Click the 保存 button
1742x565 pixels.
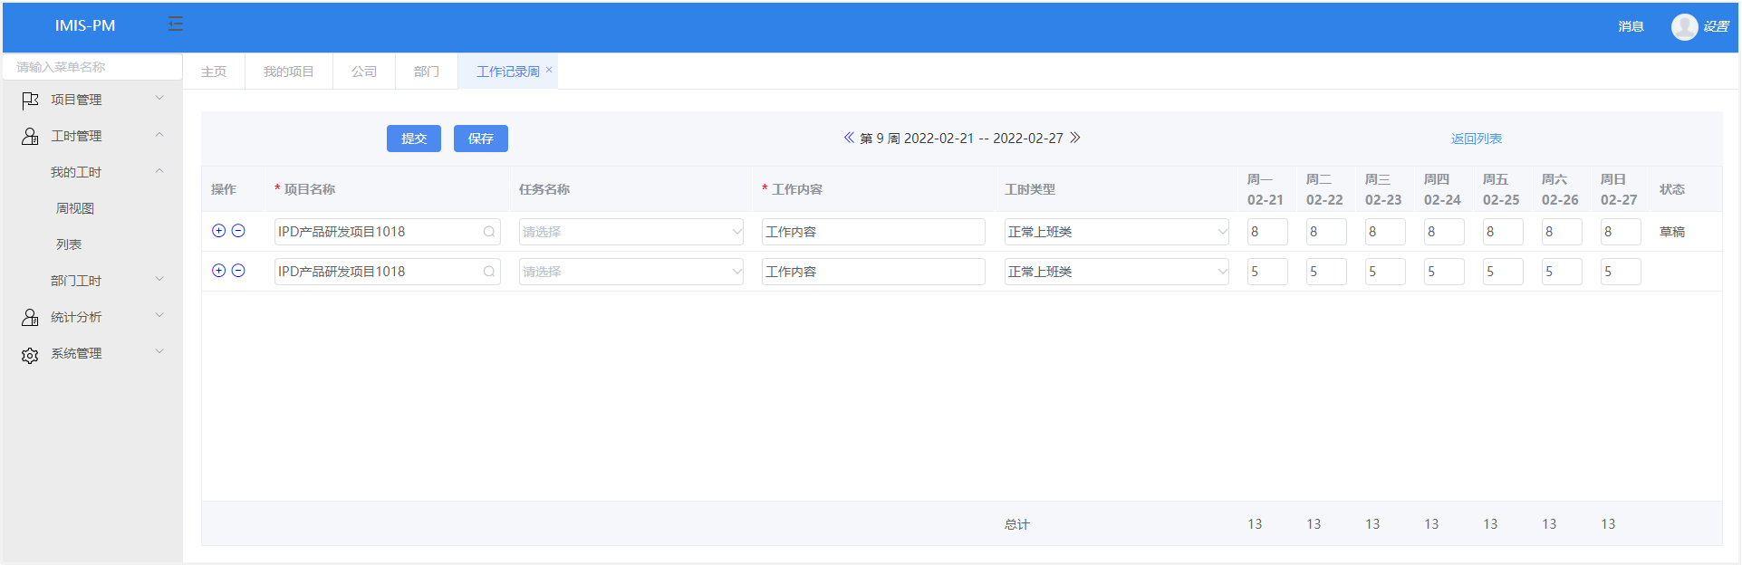pos(480,139)
